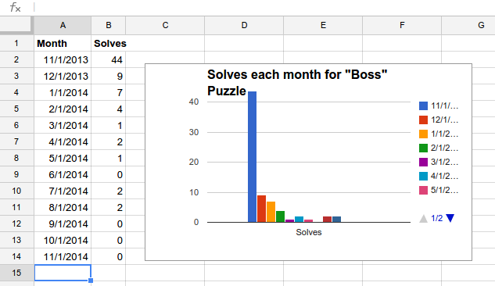Select the red 12/1 legend swatch
Viewport: 495px width, 286px height.
pos(423,120)
